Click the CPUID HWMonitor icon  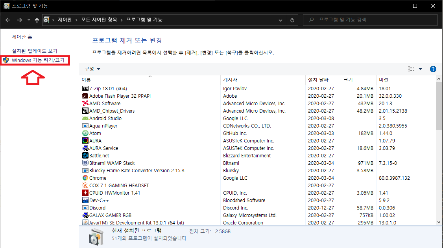click(x=85, y=193)
